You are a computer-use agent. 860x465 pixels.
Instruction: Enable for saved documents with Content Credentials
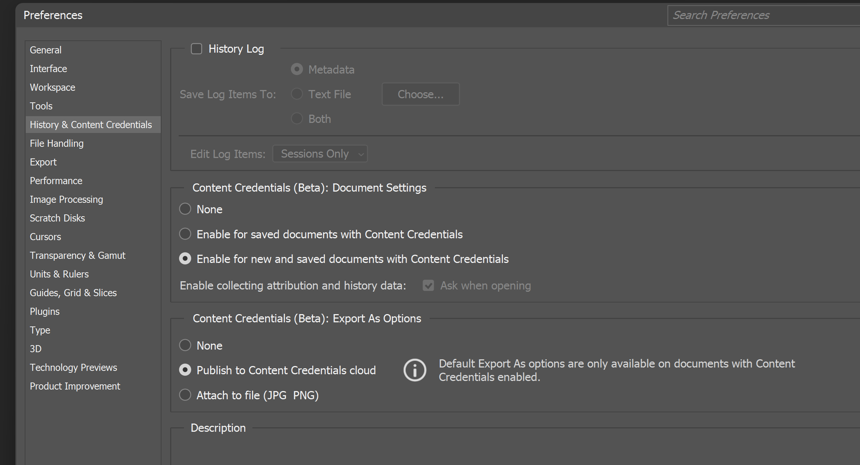(x=185, y=234)
